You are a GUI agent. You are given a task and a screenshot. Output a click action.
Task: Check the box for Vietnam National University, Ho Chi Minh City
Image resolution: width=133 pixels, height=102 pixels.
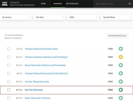click(9, 73)
